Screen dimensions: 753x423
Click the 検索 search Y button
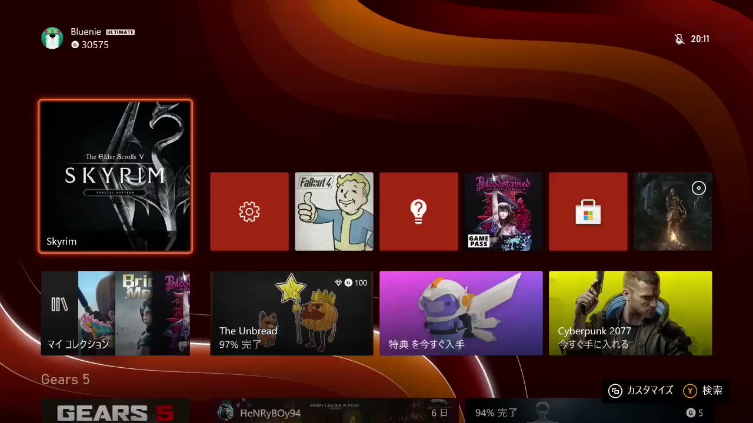703,391
